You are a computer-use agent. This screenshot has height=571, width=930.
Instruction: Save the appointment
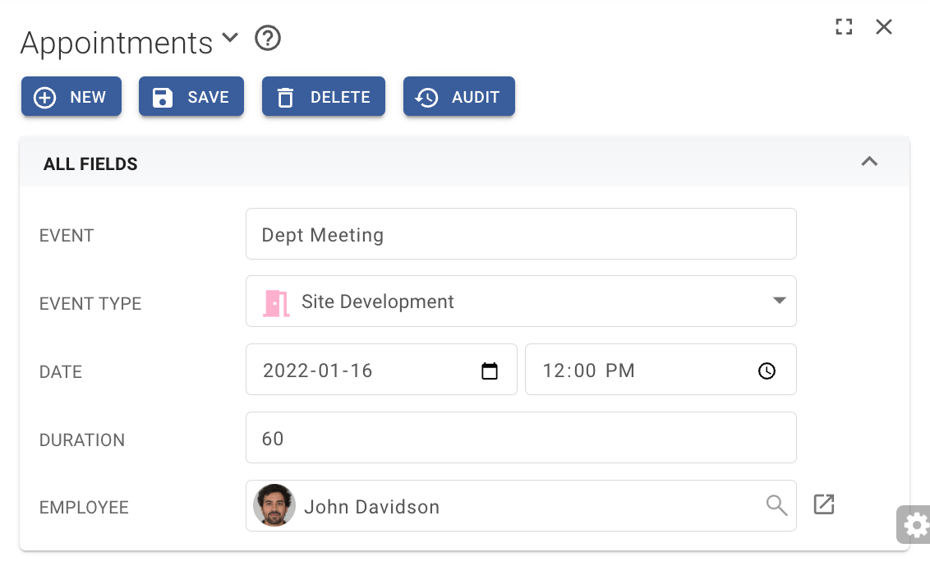point(191,97)
